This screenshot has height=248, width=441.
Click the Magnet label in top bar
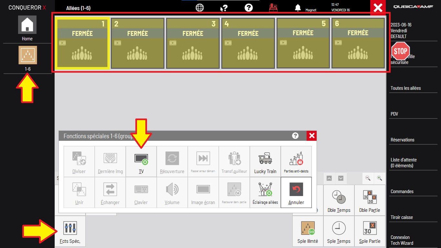pos(311,10)
